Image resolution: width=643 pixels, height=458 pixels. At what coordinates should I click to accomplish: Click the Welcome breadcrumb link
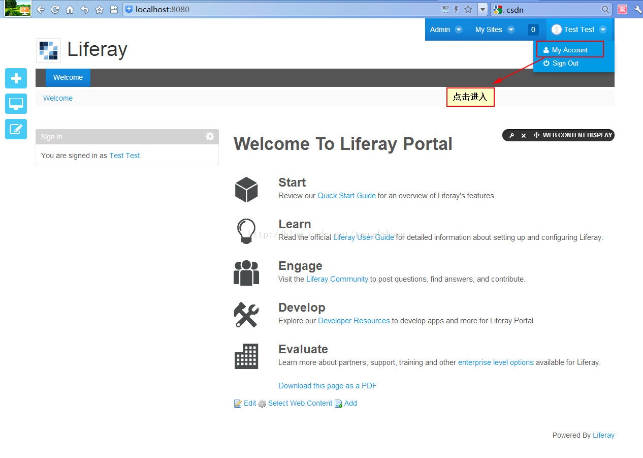click(58, 98)
